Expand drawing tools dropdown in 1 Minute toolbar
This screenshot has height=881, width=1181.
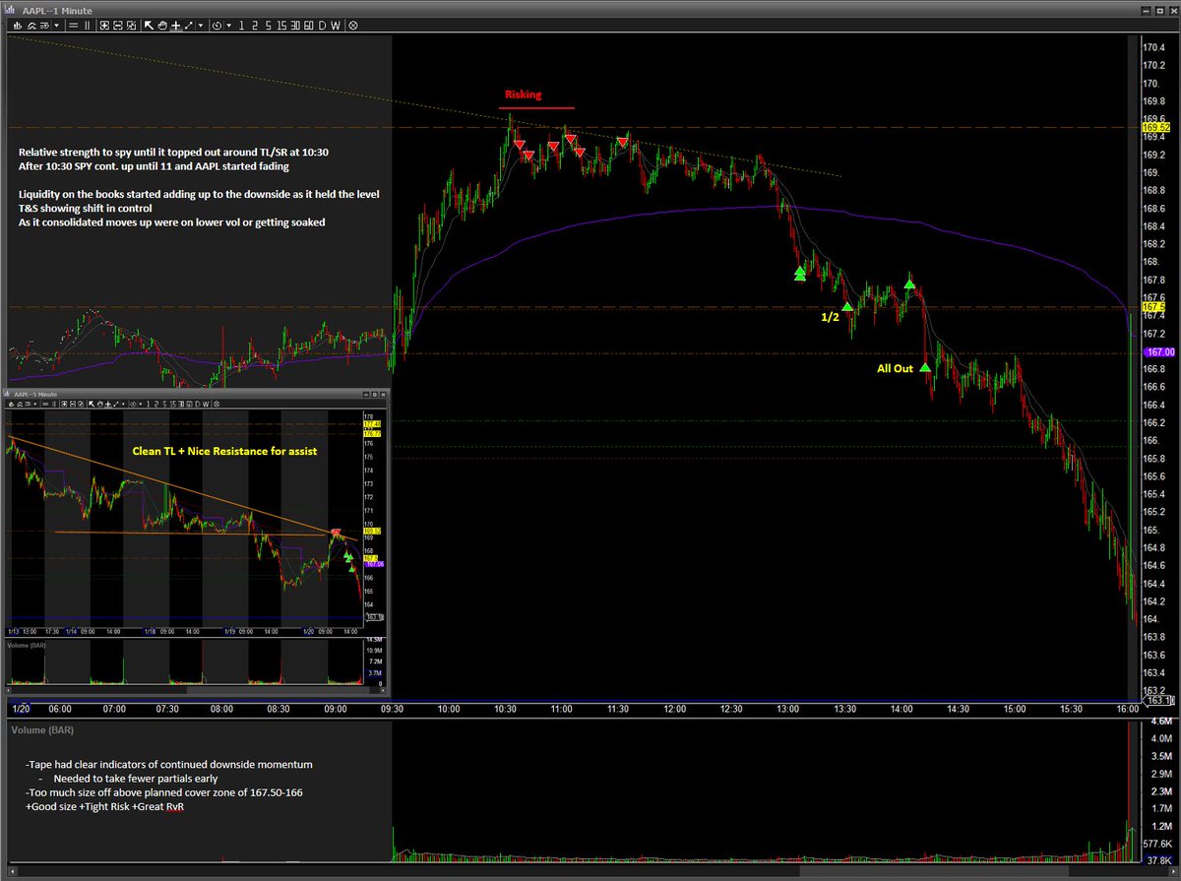(x=201, y=26)
